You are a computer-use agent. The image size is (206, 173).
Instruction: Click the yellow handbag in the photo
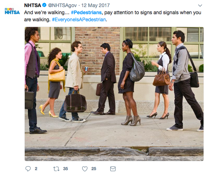click(57, 77)
